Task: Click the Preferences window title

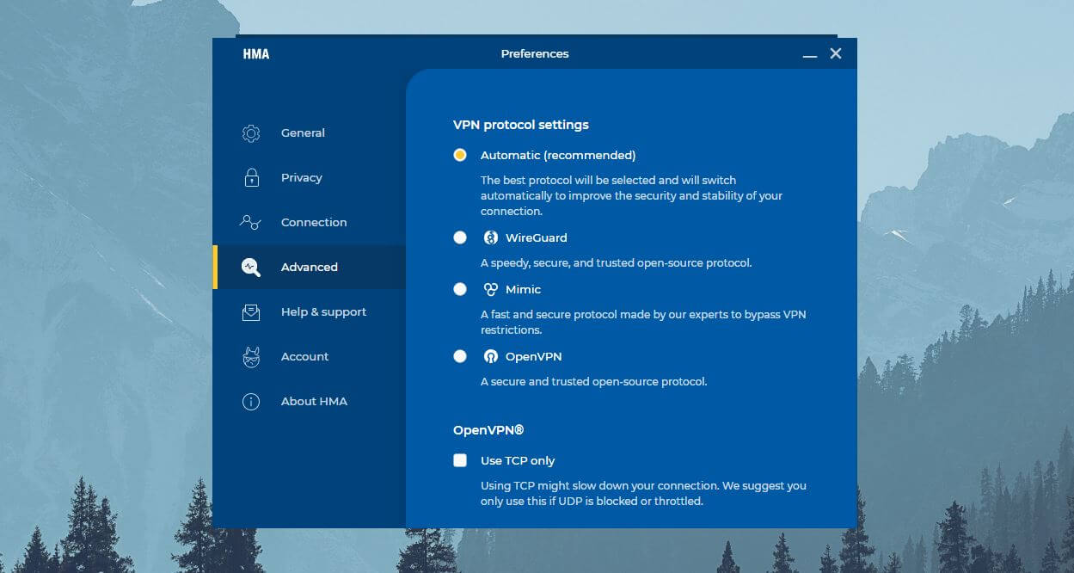Action: [x=535, y=54]
